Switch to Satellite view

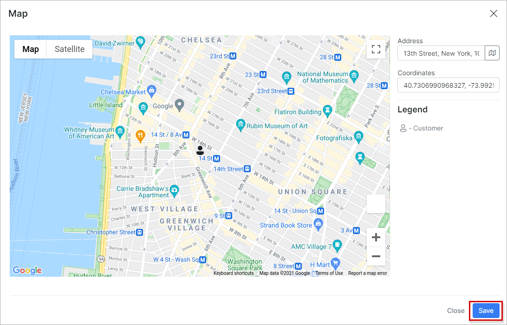click(x=70, y=49)
